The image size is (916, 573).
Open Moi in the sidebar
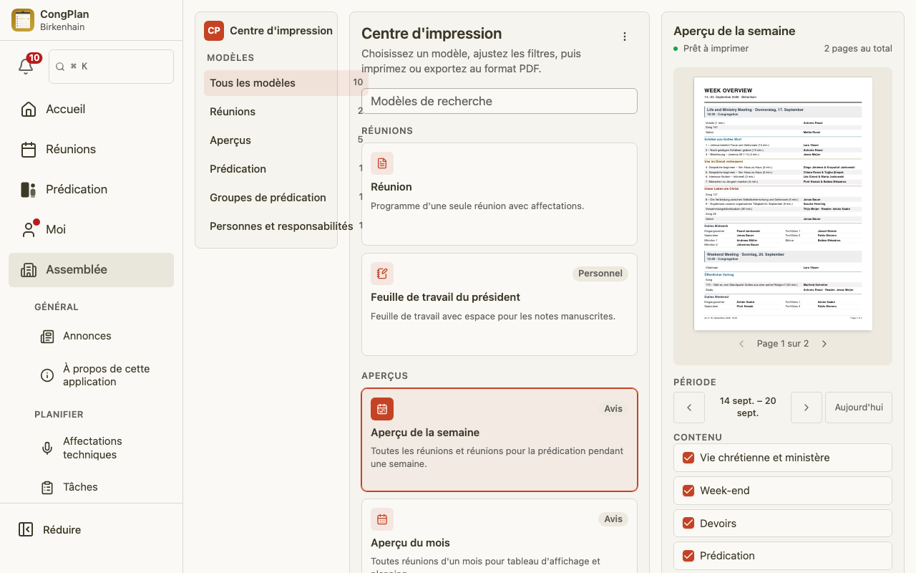[91, 230]
